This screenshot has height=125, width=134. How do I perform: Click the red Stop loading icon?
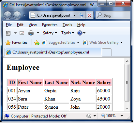point(89,15)
